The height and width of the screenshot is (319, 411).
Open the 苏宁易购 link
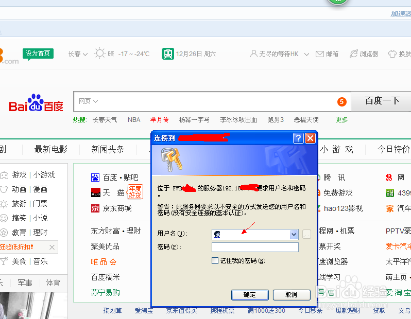(105, 293)
